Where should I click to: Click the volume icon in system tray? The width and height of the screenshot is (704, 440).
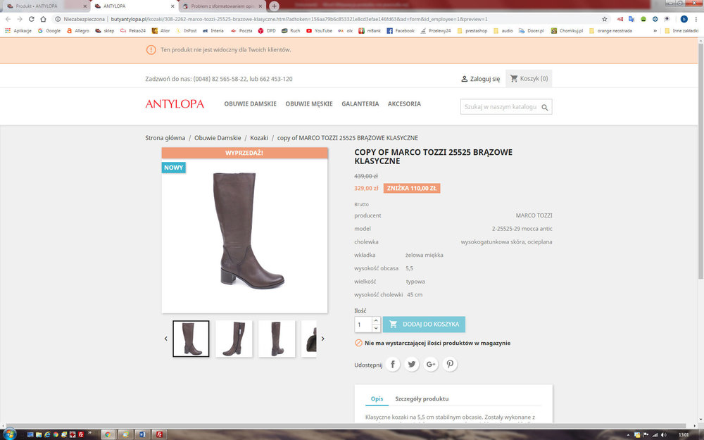click(664, 434)
